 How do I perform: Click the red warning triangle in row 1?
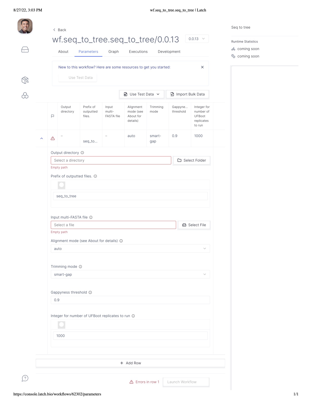click(53, 139)
